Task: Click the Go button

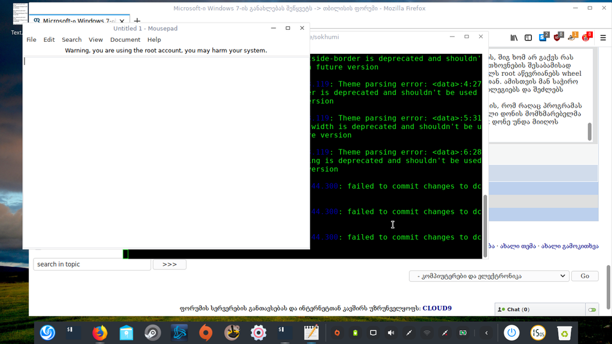Action: tap(585, 276)
